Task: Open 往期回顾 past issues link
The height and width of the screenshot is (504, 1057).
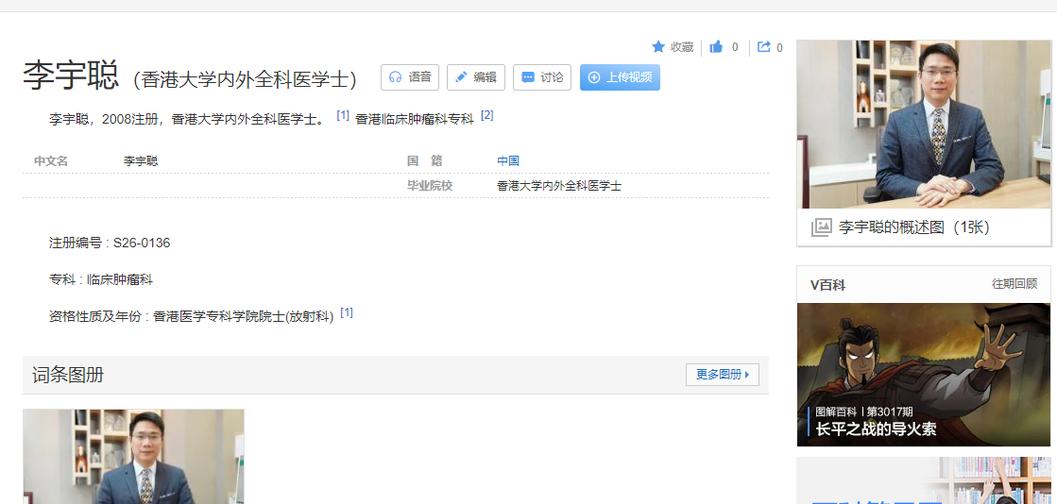Action: [1014, 284]
